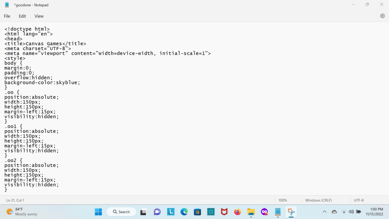389x219 pixels.
Task: Click the Windows Start button
Action: [x=98, y=212]
